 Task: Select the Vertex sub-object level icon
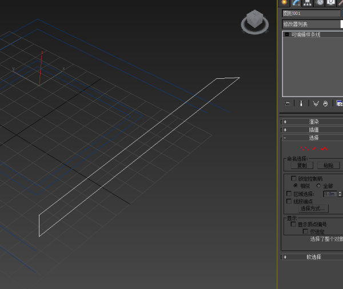tap(304, 149)
